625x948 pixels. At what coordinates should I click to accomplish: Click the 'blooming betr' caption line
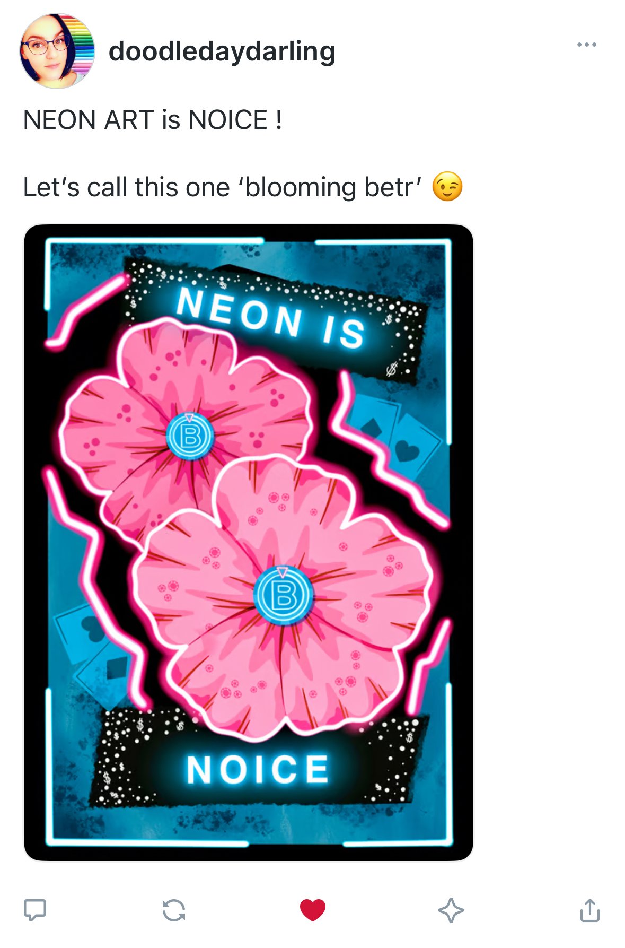coord(223,187)
